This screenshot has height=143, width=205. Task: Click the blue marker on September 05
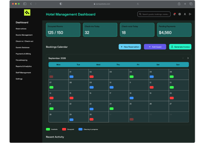point(152,77)
